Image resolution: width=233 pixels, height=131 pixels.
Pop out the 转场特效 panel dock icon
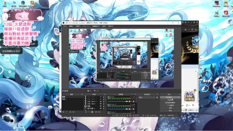tap(158, 94)
